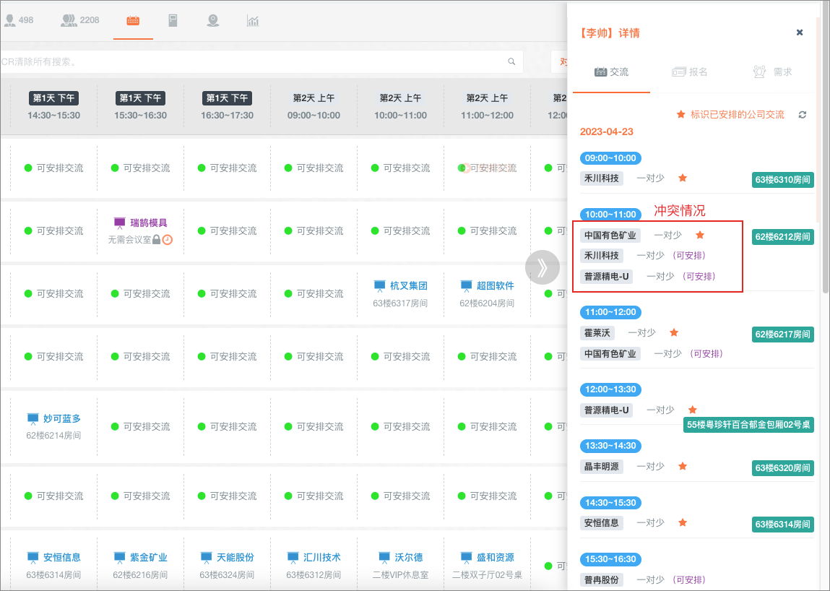Open the single-person icon tab showing 498
Screen dimensions: 830x591
click(x=19, y=20)
